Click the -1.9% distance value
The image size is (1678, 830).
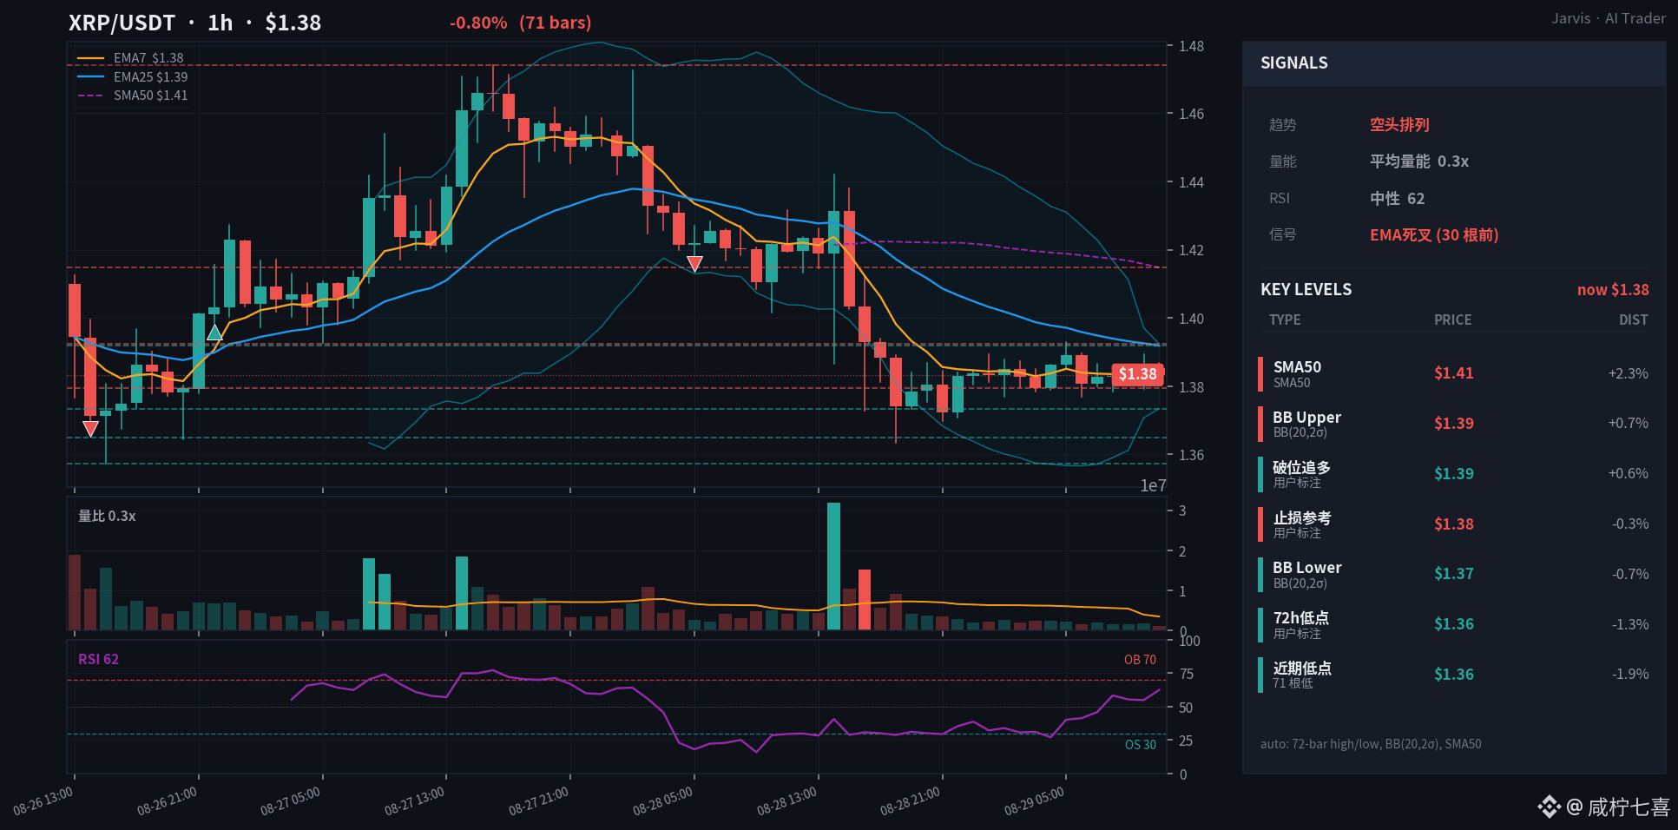(x=1629, y=675)
